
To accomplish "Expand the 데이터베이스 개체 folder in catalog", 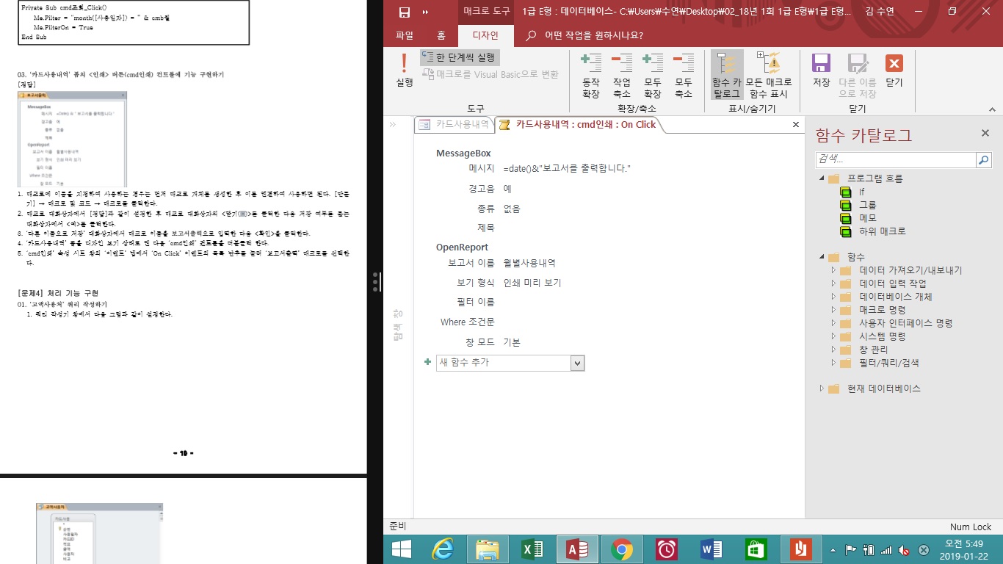I will (x=834, y=297).
